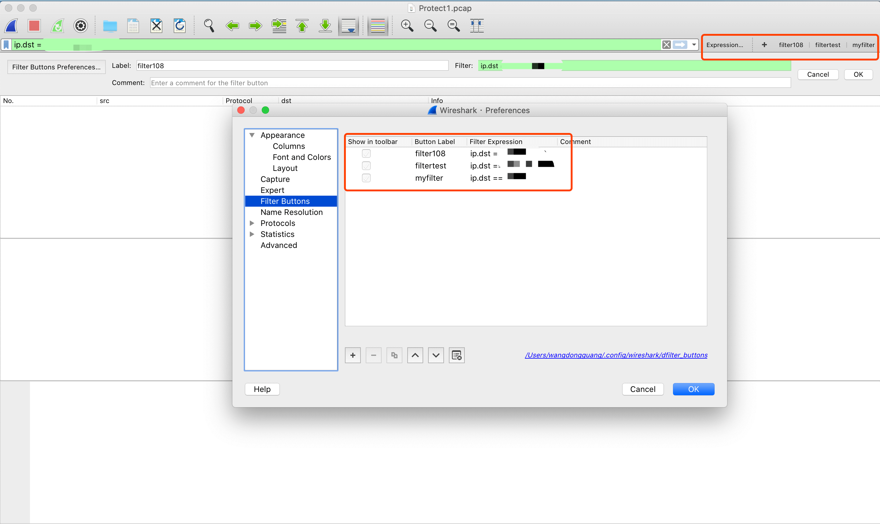Expand the Statistics tree node
This screenshot has width=880, height=524.
point(252,234)
